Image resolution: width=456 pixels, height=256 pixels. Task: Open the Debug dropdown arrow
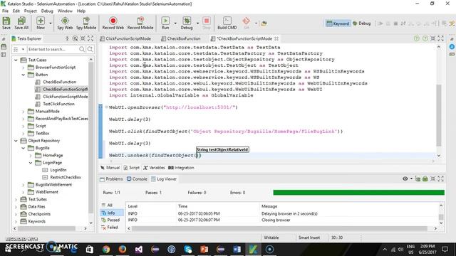click(x=197, y=23)
